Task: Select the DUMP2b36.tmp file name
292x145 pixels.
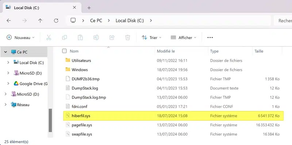Action: [86, 79]
